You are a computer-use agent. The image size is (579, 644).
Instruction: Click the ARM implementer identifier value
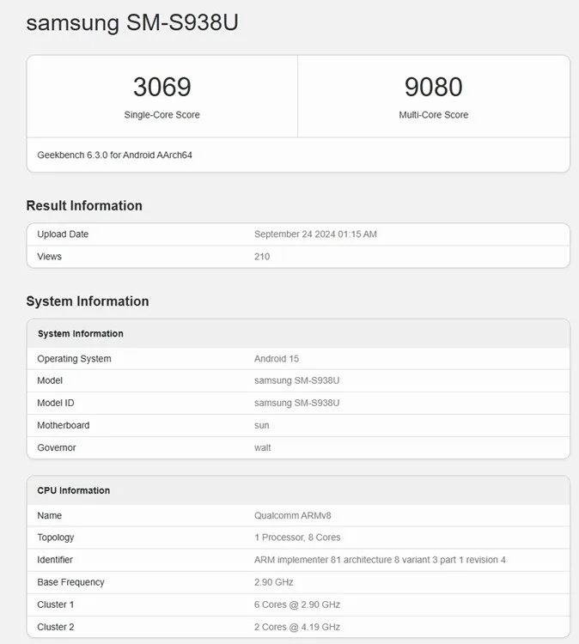pos(380,560)
